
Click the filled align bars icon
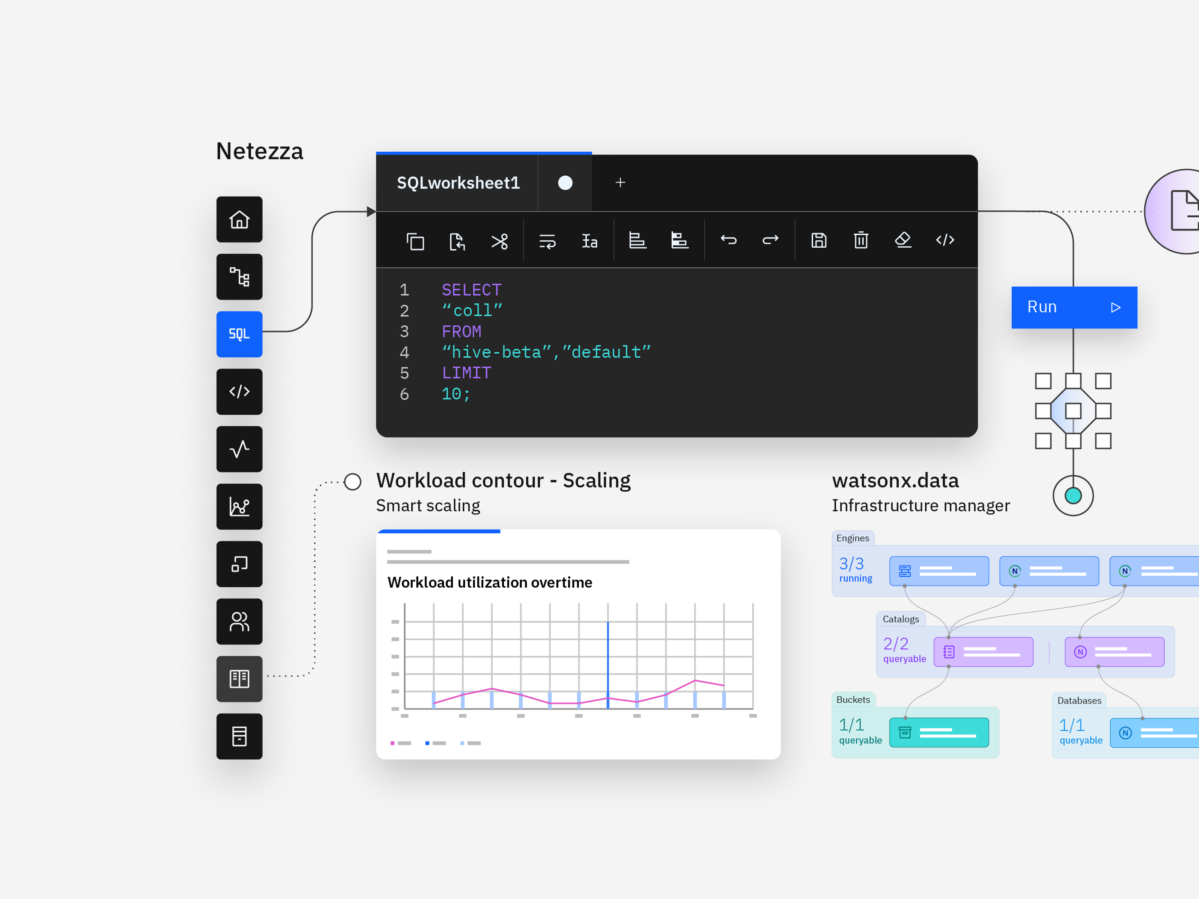(x=680, y=240)
